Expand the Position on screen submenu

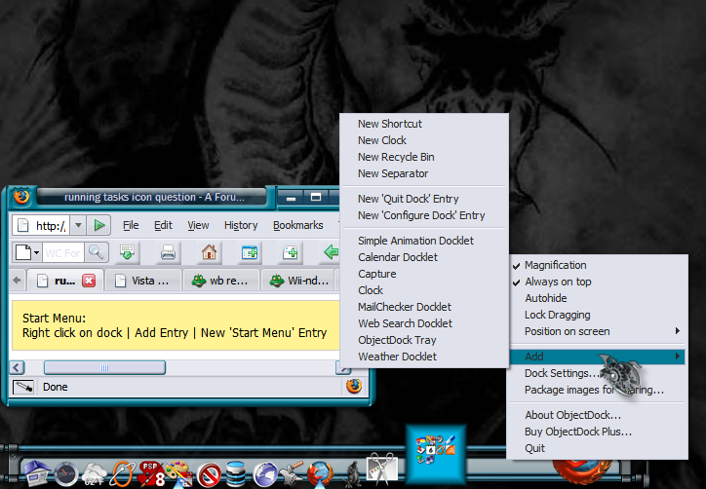pos(599,331)
